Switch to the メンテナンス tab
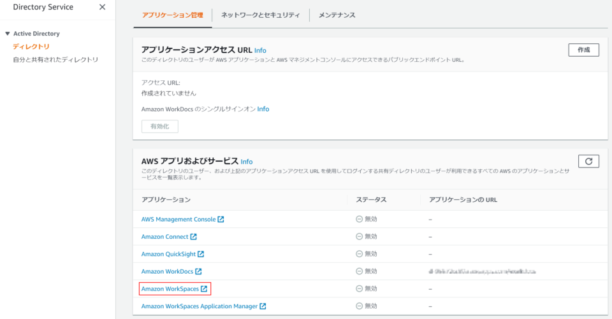Screen dimensions: 612x319 pyautogui.click(x=337, y=15)
